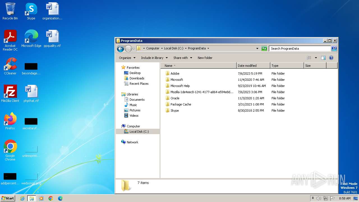Screen dimensions: 359x202
Task: Click the volume speaker tray icon
Action: [319, 198]
